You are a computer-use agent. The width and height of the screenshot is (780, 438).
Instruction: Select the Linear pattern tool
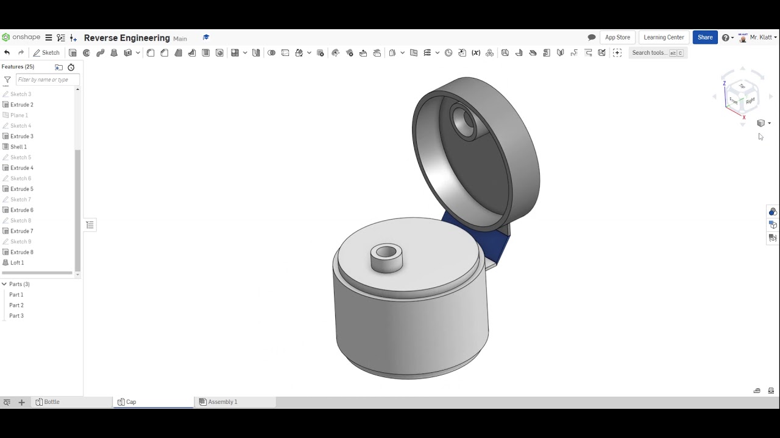click(x=235, y=53)
